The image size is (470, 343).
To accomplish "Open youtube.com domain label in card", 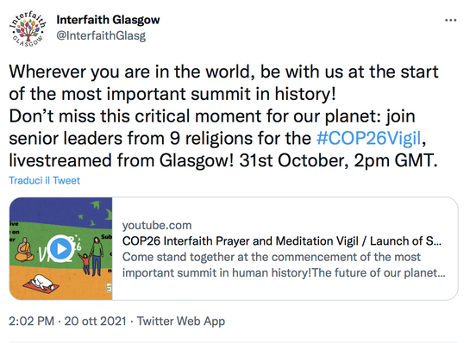I will [157, 225].
